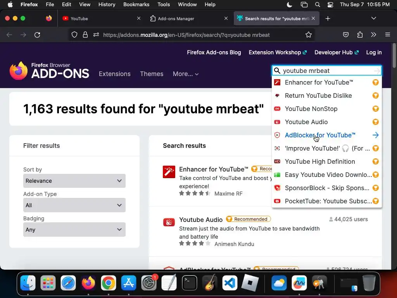Toggle Do Not Disturb moon icon
The height and width of the screenshot is (298, 397).
(x=289, y=5)
